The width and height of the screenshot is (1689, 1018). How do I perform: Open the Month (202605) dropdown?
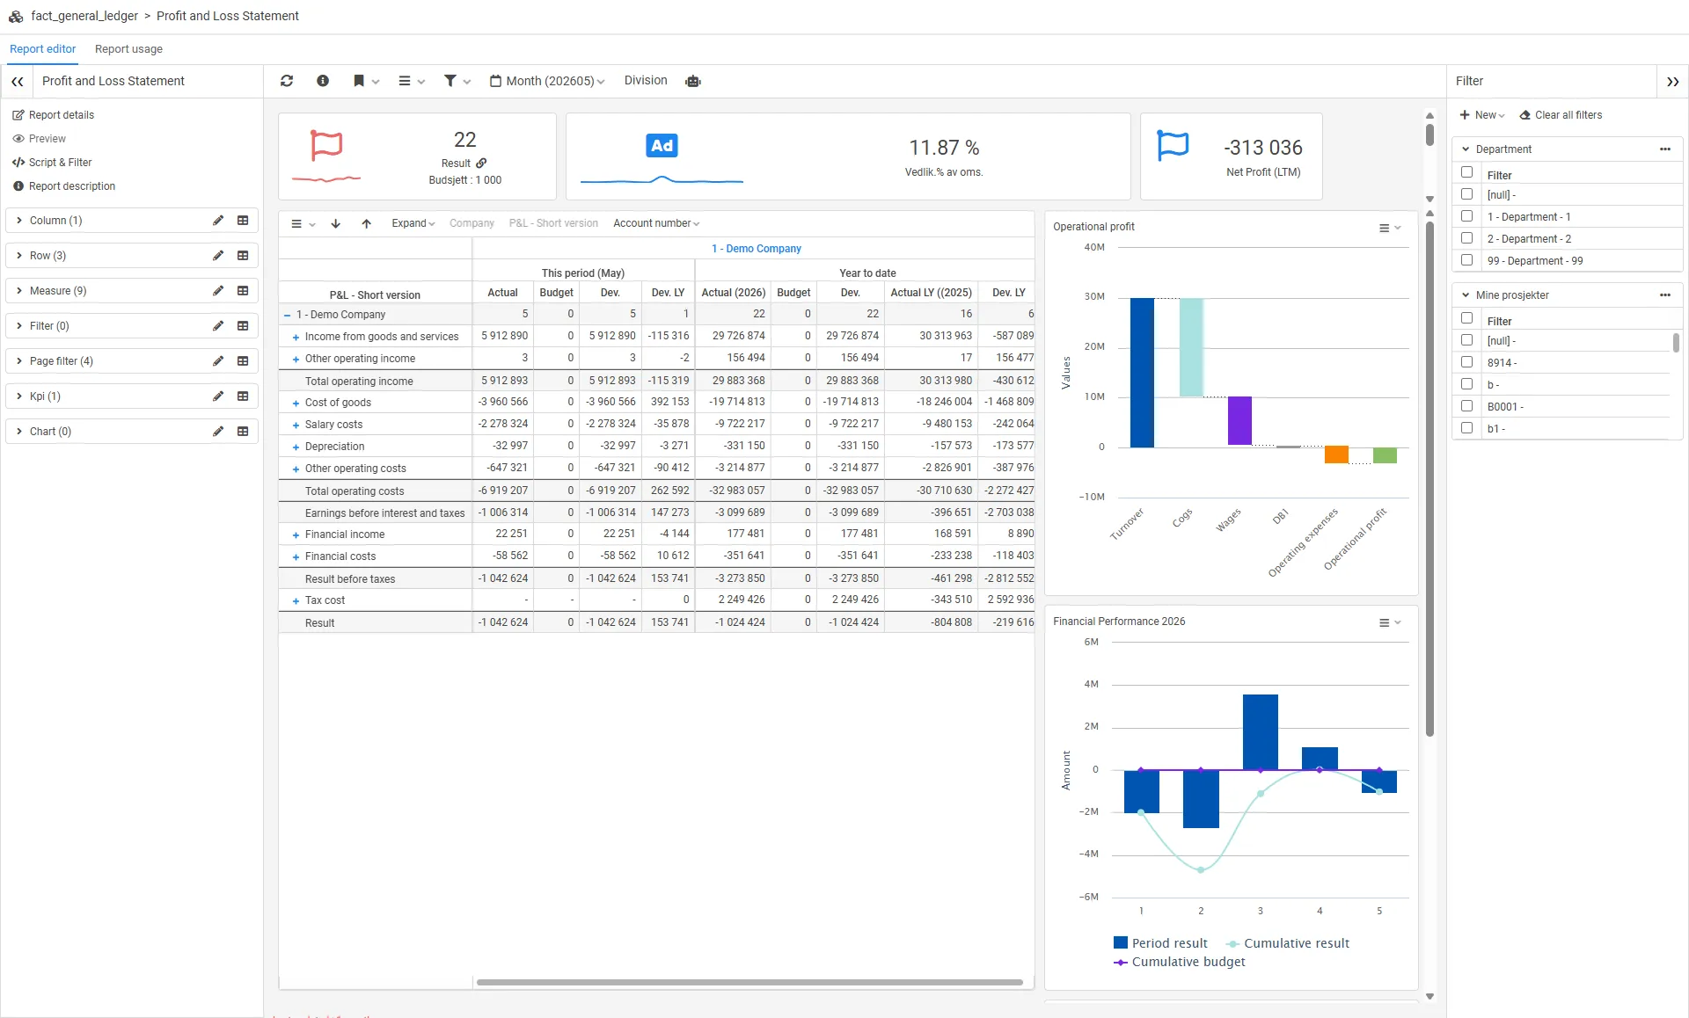coord(547,81)
